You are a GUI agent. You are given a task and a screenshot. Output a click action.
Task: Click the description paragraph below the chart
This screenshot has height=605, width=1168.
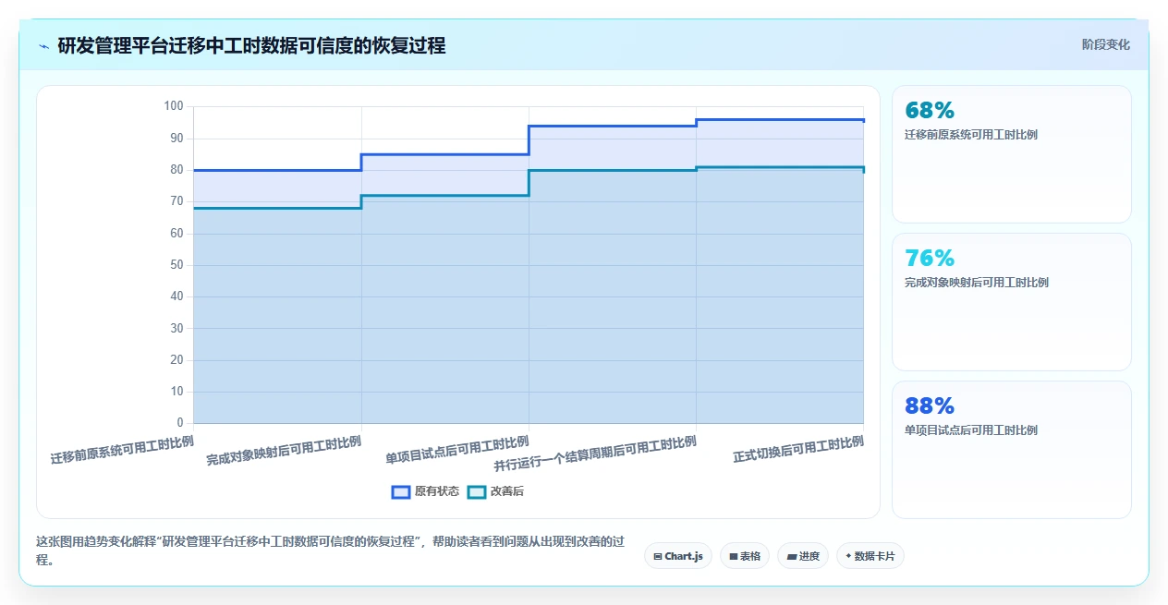(330, 551)
